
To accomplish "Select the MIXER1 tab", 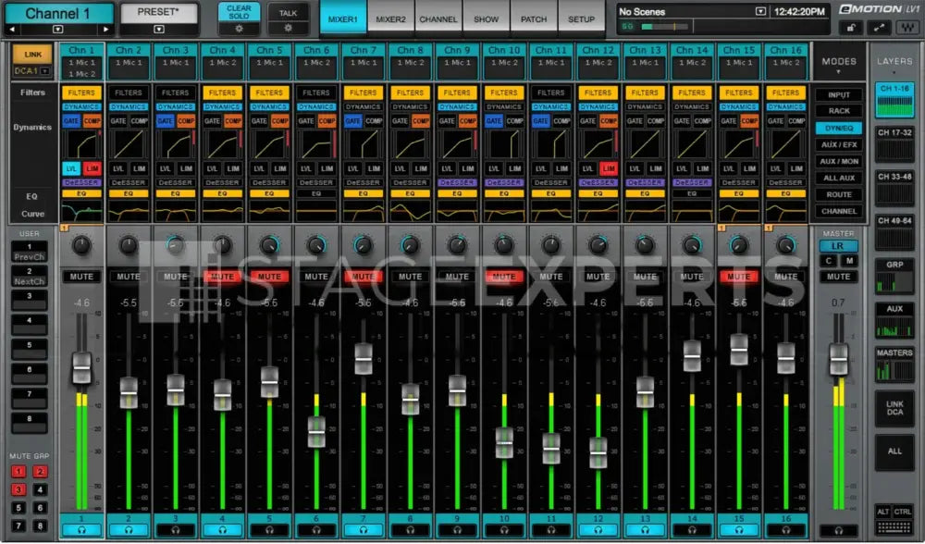I will coord(343,19).
